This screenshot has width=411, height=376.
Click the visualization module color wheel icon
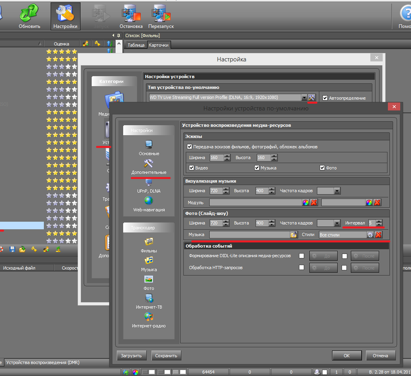coord(306,203)
